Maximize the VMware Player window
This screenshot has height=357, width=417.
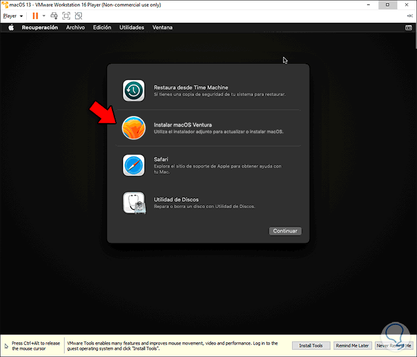coord(387,5)
